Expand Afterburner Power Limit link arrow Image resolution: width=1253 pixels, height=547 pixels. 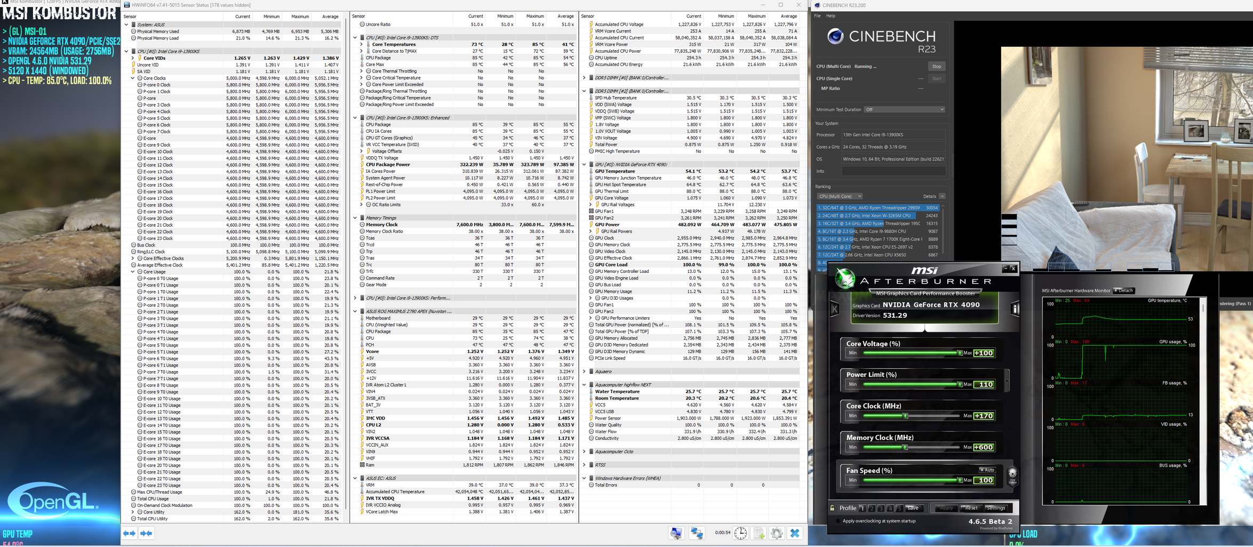(x=1007, y=381)
